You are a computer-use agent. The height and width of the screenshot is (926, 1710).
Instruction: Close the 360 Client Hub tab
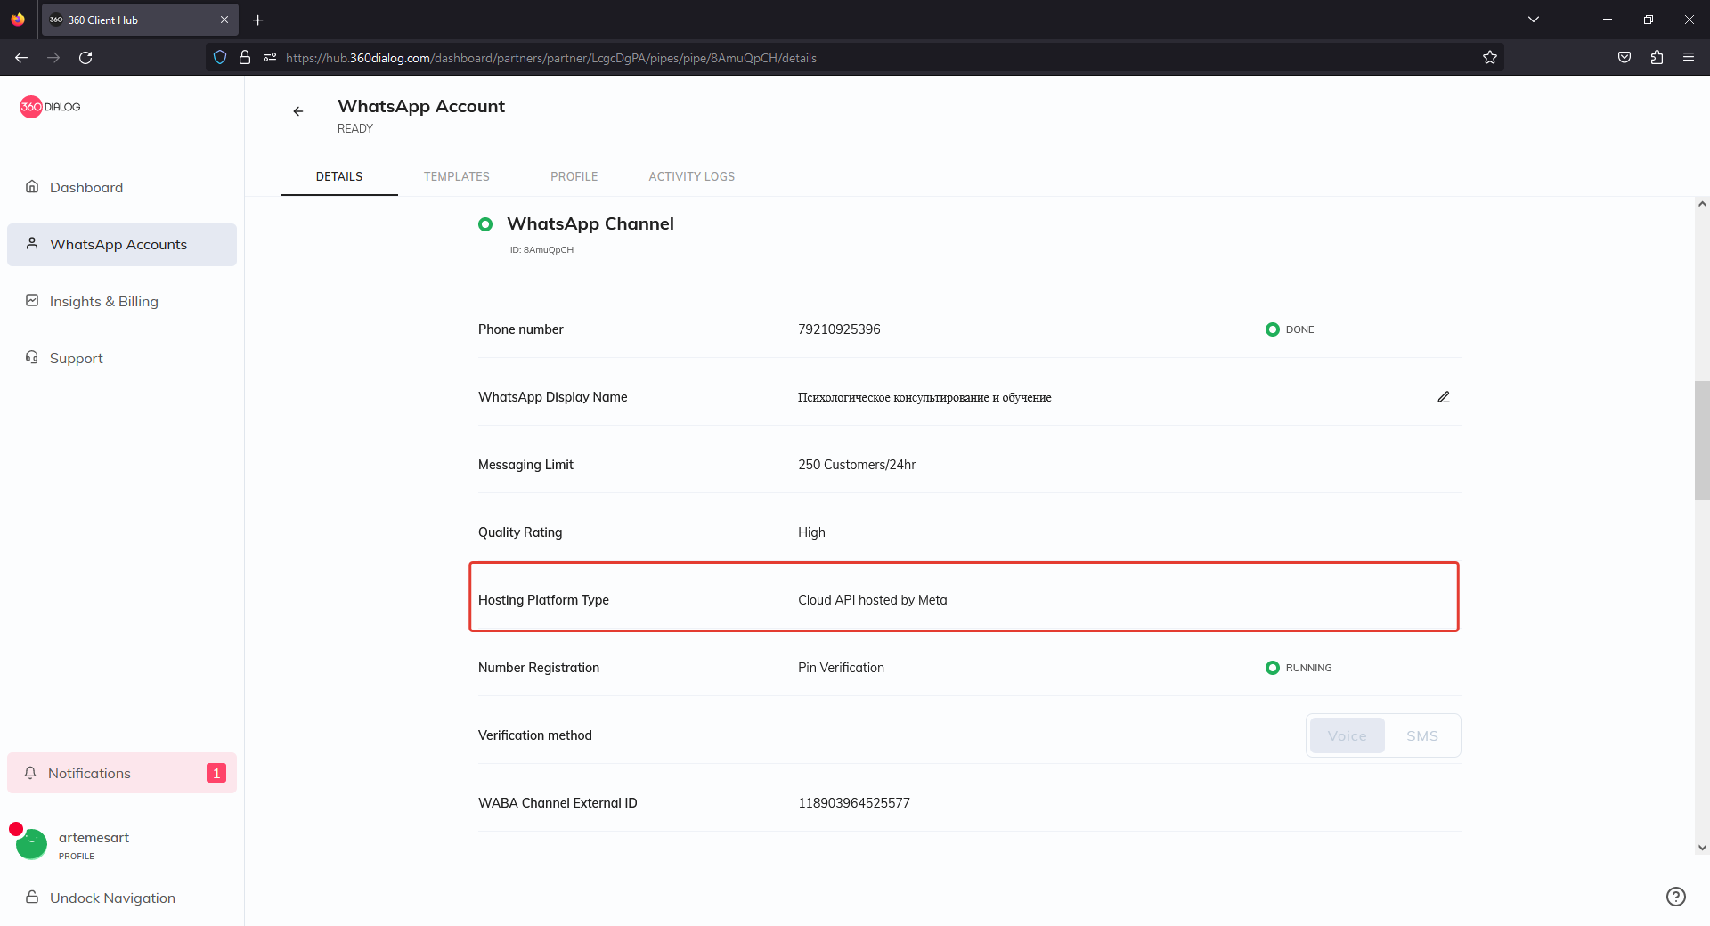(224, 20)
